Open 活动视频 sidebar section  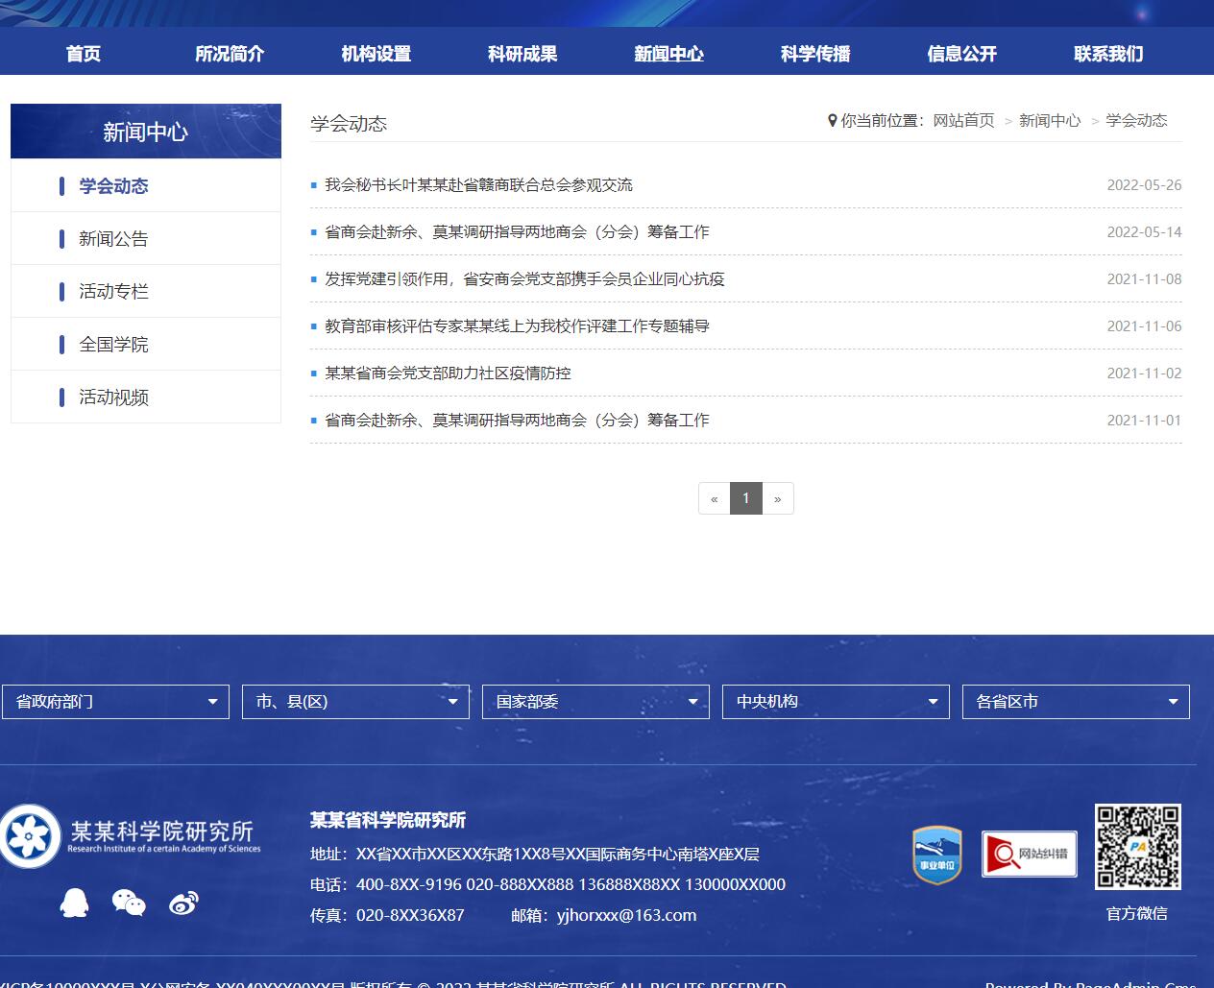[x=113, y=398]
